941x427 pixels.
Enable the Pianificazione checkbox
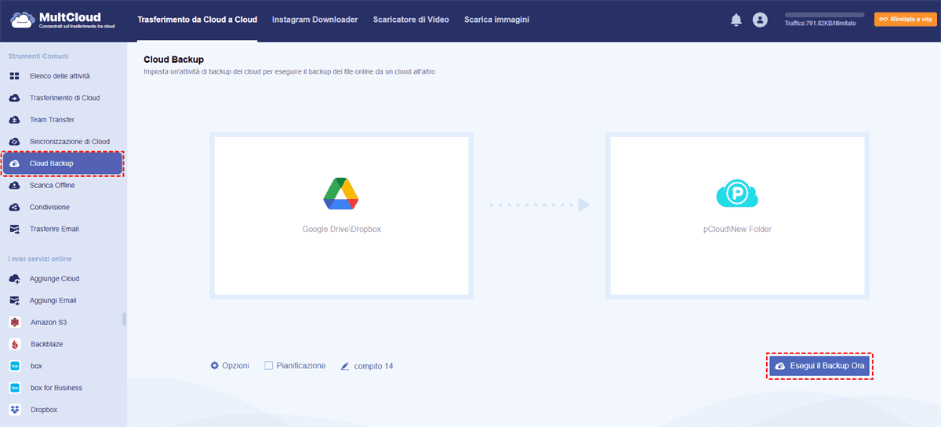click(269, 366)
